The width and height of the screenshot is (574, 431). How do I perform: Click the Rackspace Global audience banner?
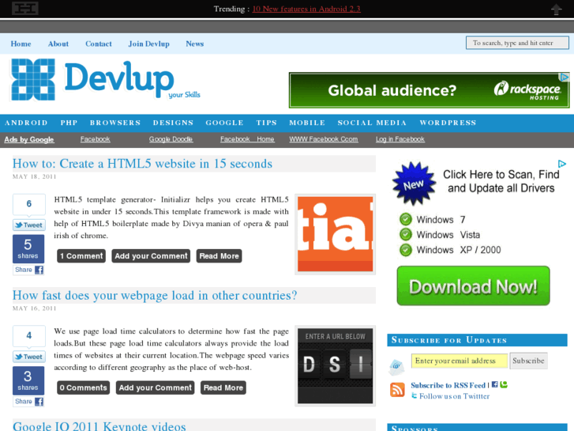429,90
